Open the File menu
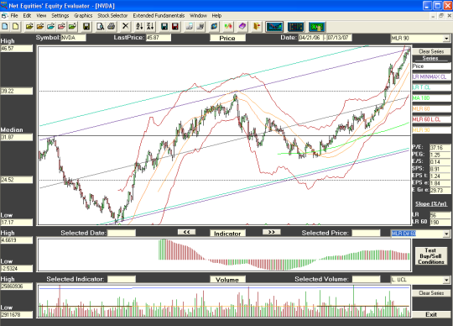This screenshot has width=453, height=326. click(14, 16)
